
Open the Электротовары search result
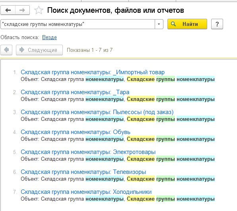click(88, 152)
